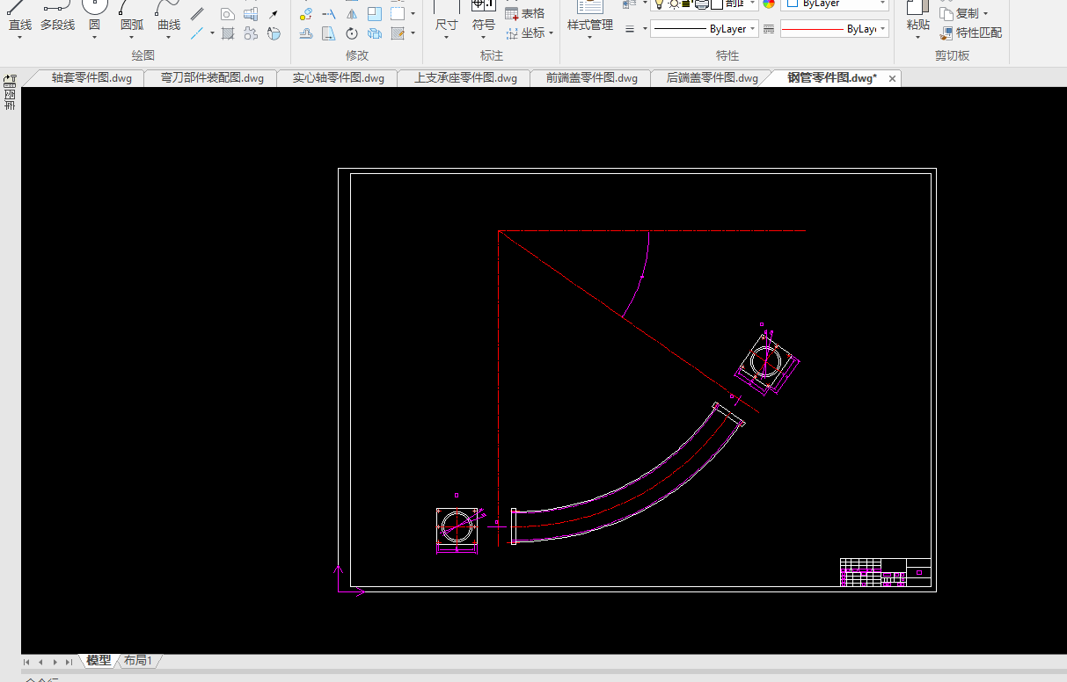
Task: Switch to 轴套零件图.dwg tab
Action: tap(91, 78)
